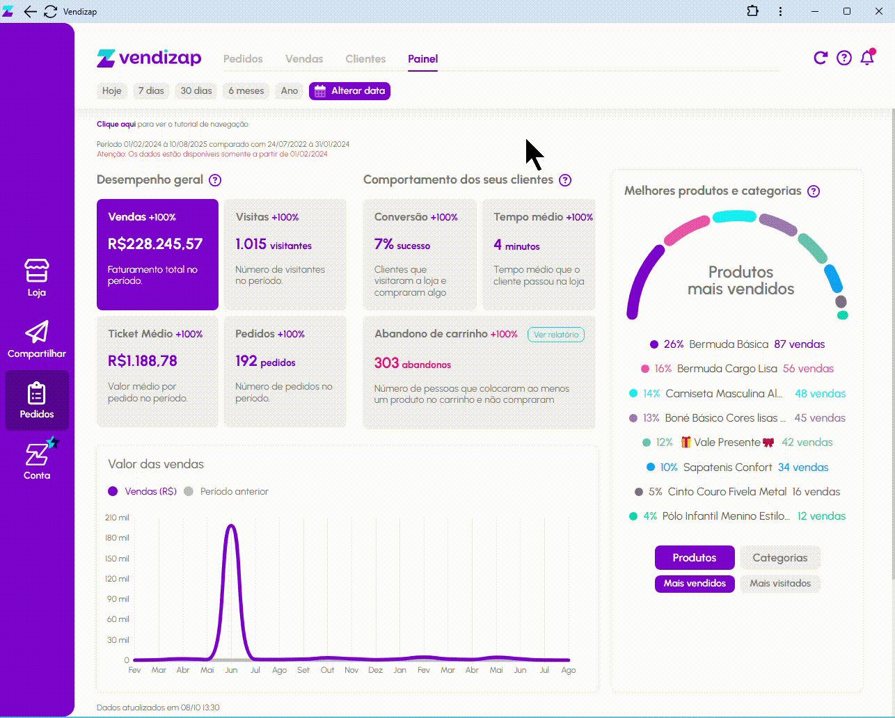Toggle the Vendas (R$) chart legend
This screenshot has height=718, width=895.
(x=143, y=491)
